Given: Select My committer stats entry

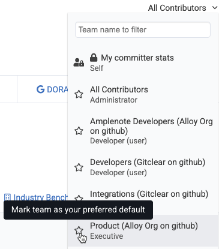Looking at the screenshot, I should pyautogui.click(x=143, y=62).
